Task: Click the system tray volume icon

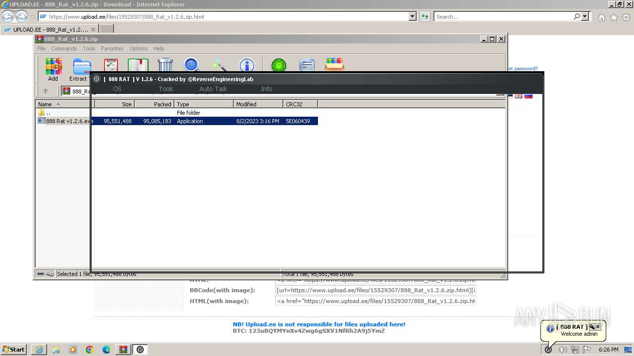Action: click(x=563, y=350)
